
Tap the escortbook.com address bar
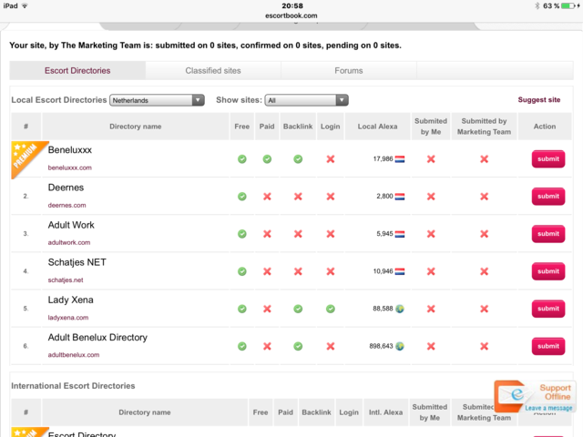coord(291,15)
